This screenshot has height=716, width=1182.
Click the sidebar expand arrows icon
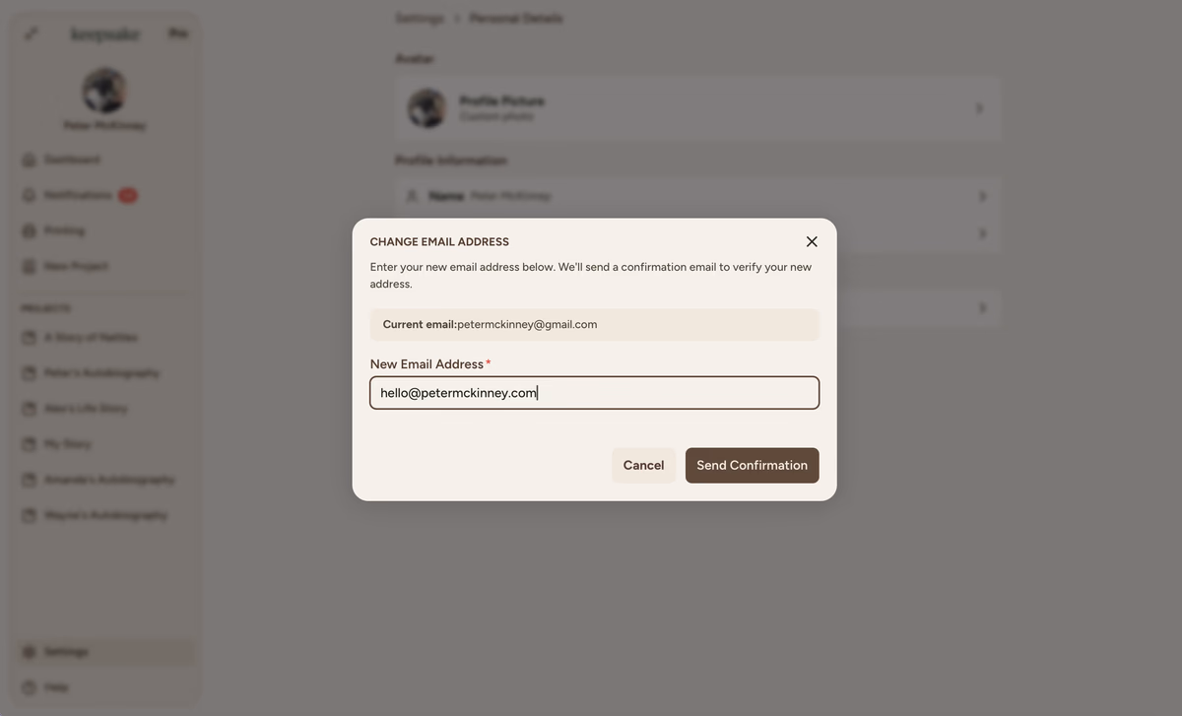click(x=32, y=33)
